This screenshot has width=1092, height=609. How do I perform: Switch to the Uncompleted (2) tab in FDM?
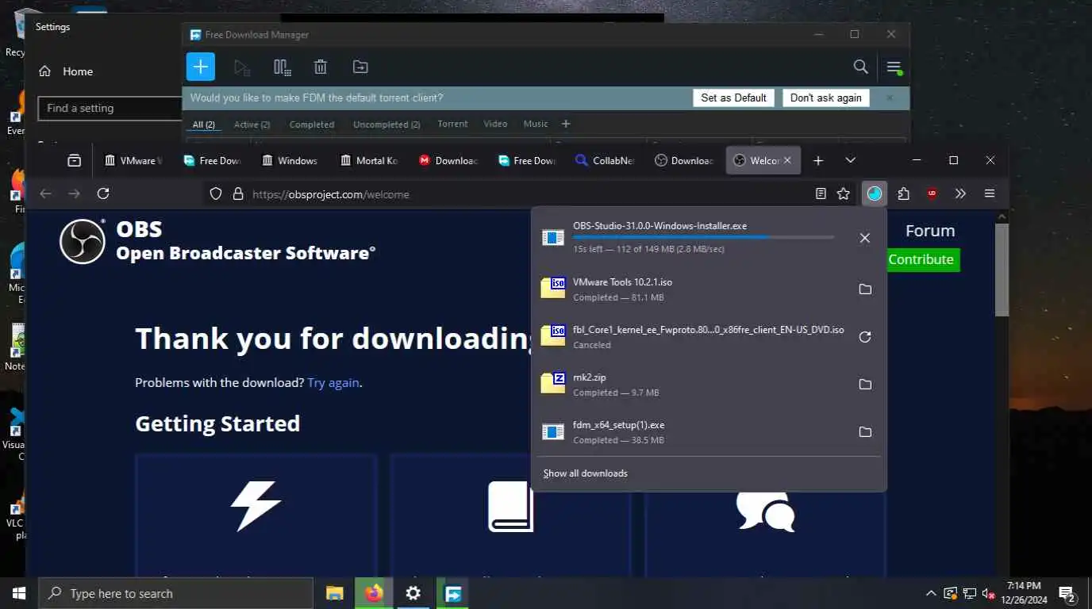coord(386,124)
